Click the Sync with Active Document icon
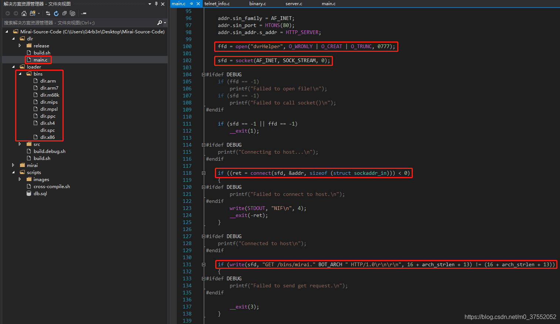This screenshot has width=560, height=324. (48, 13)
